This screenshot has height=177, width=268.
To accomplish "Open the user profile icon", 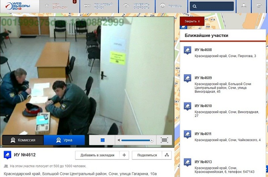I will click(244, 6).
